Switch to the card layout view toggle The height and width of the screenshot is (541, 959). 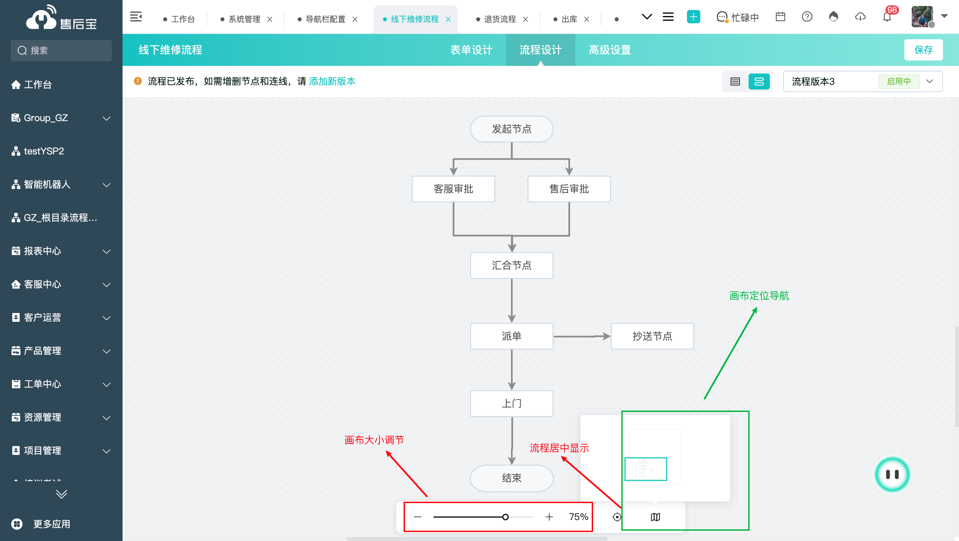[x=759, y=82]
